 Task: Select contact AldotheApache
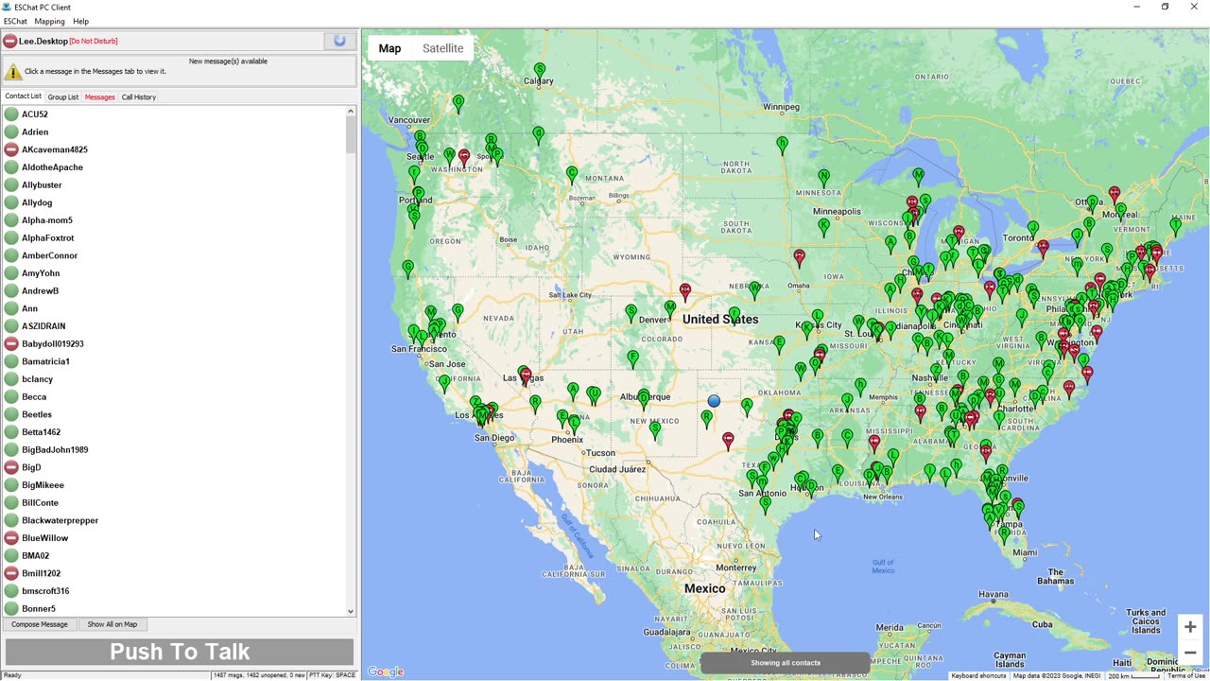(x=52, y=167)
